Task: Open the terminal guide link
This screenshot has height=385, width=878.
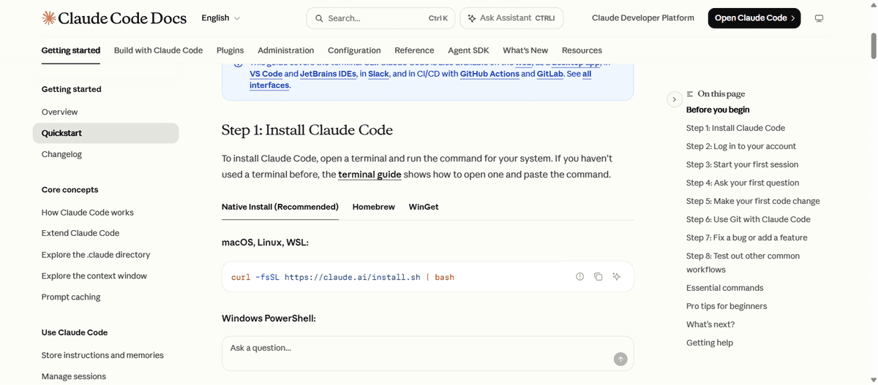Action: pyautogui.click(x=369, y=175)
